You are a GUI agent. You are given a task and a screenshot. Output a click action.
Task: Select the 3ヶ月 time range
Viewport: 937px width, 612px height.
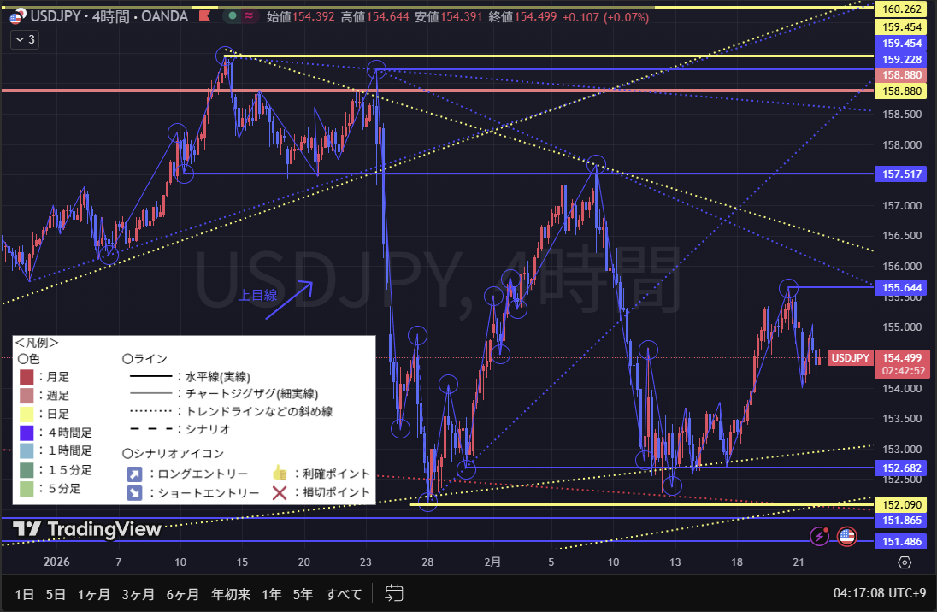[138, 594]
